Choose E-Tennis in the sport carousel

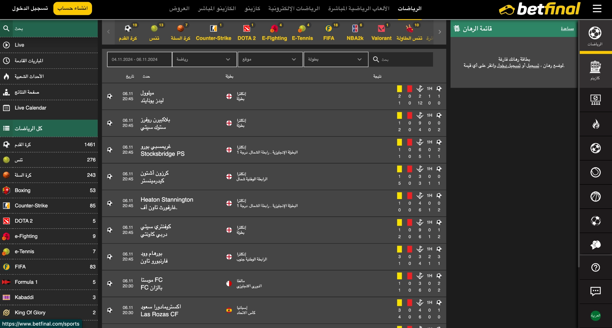click(302, 33)
